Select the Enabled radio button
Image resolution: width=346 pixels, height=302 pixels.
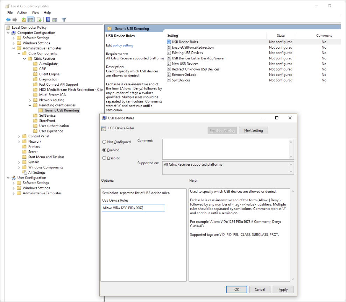click(x=104, y=150)
